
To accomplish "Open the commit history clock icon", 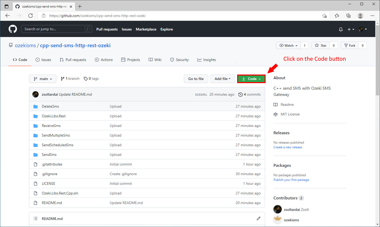I will pos(241,94).
